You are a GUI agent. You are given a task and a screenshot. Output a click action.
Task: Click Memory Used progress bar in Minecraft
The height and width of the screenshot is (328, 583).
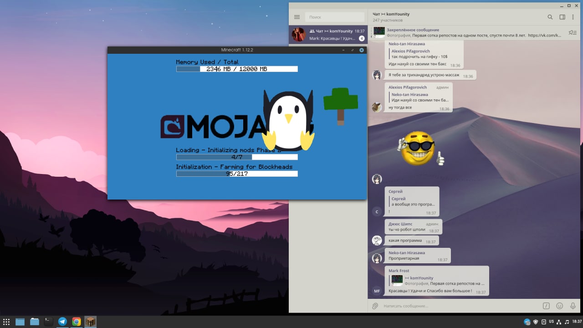(237, 69)
